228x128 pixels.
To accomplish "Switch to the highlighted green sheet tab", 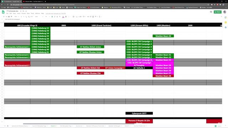I will point(53,126).
